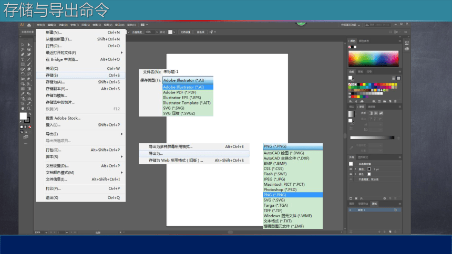Pick the Eraser tool

coord(29,69)
